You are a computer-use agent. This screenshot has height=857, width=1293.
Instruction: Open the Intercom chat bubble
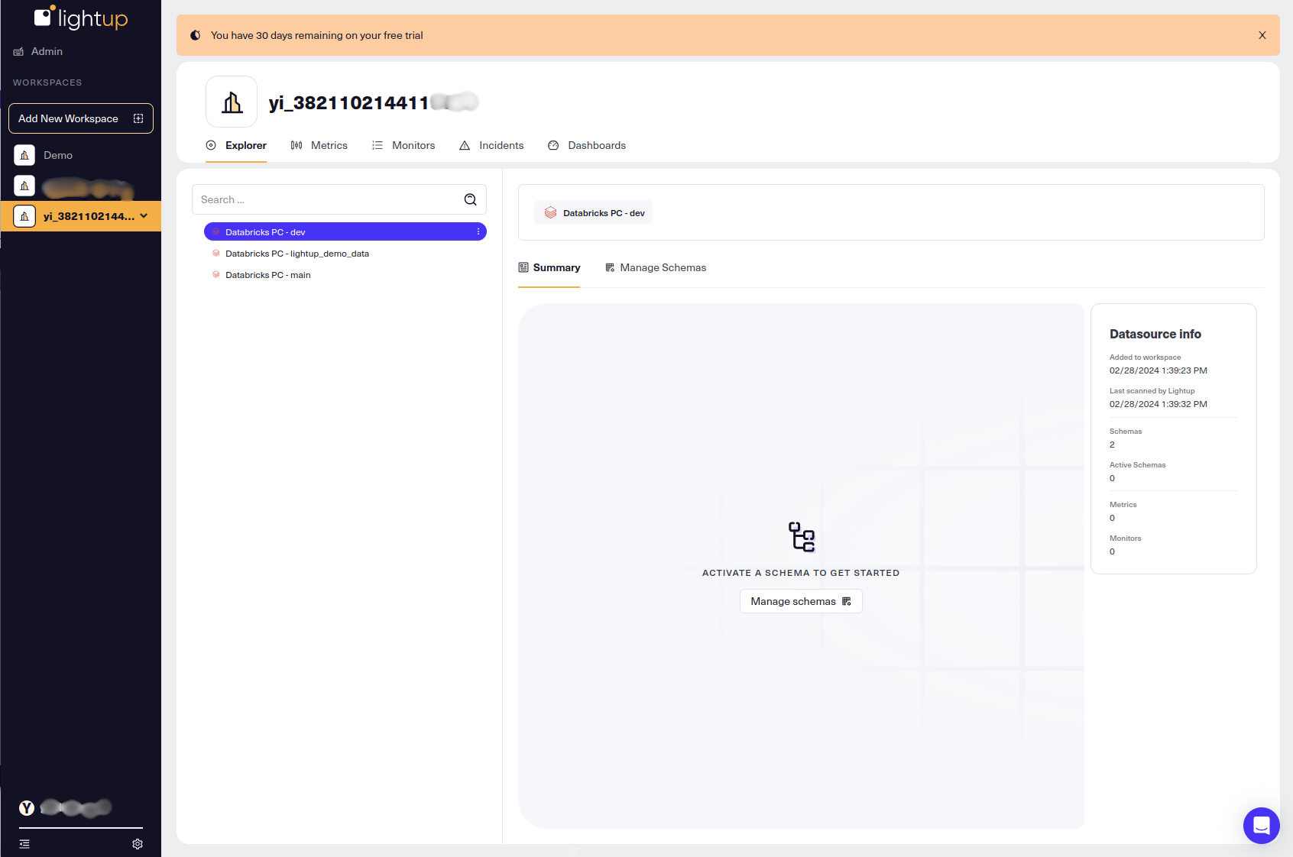1261,826
